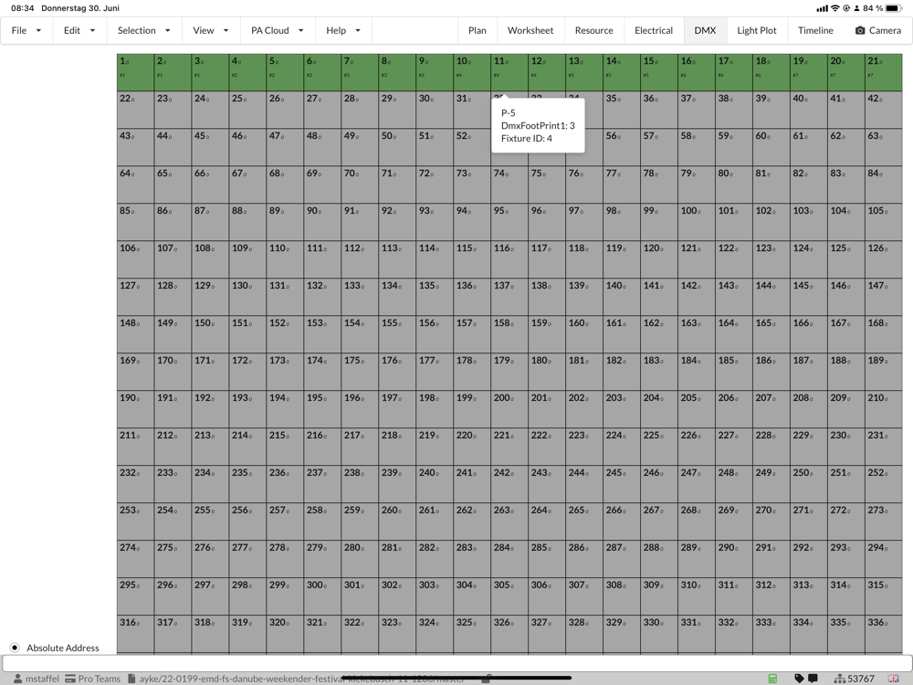
Task: Open the Light Plot tab
Action: [x=756, y=30]
